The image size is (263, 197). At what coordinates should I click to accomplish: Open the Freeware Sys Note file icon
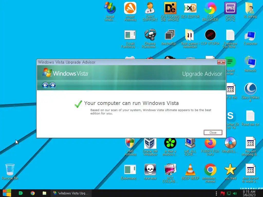(x=230, y=39)
